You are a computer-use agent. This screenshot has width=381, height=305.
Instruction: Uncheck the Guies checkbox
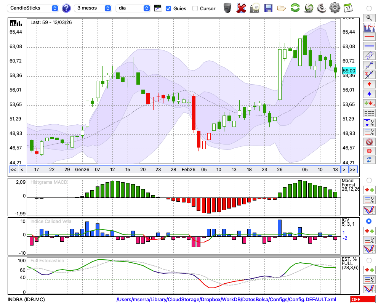(168, 8)
